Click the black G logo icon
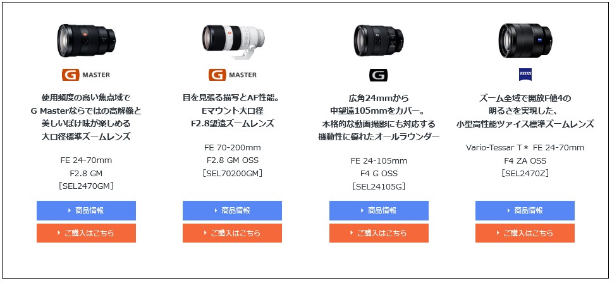Image resolution: width=612 pixels, height=283 pixels. [379, 75]
